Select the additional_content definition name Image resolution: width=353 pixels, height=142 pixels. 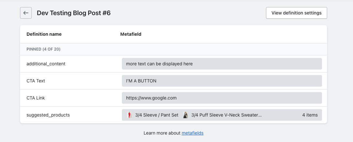pos(46,64)
